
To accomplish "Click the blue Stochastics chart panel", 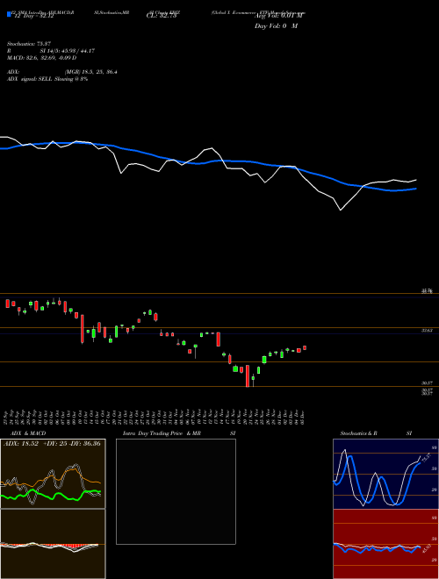I will pos(385,474).
